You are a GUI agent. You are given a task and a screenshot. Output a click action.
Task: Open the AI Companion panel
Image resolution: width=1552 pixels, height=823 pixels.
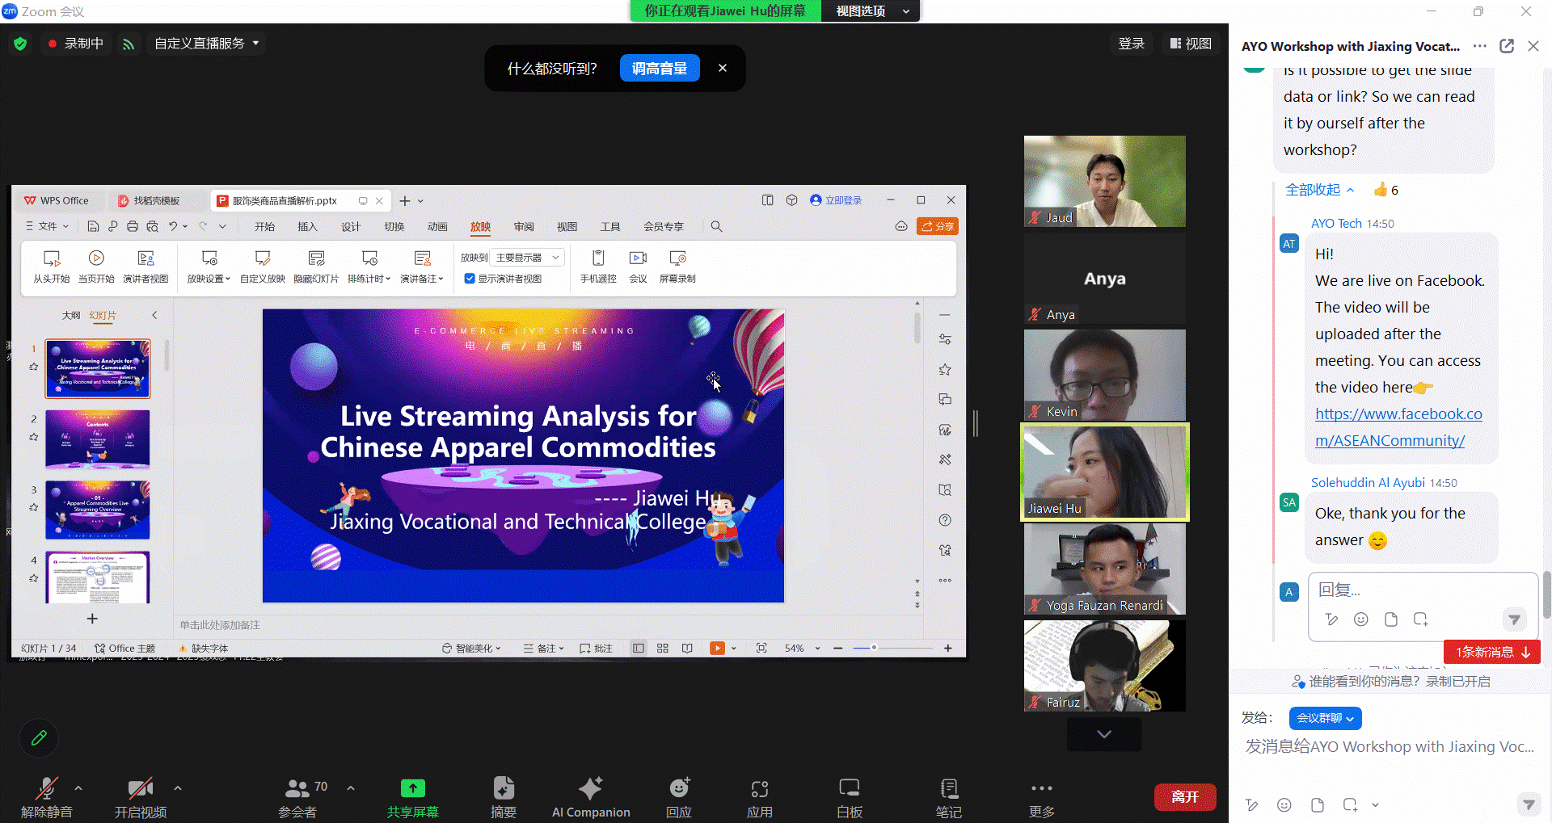[590, 789]
